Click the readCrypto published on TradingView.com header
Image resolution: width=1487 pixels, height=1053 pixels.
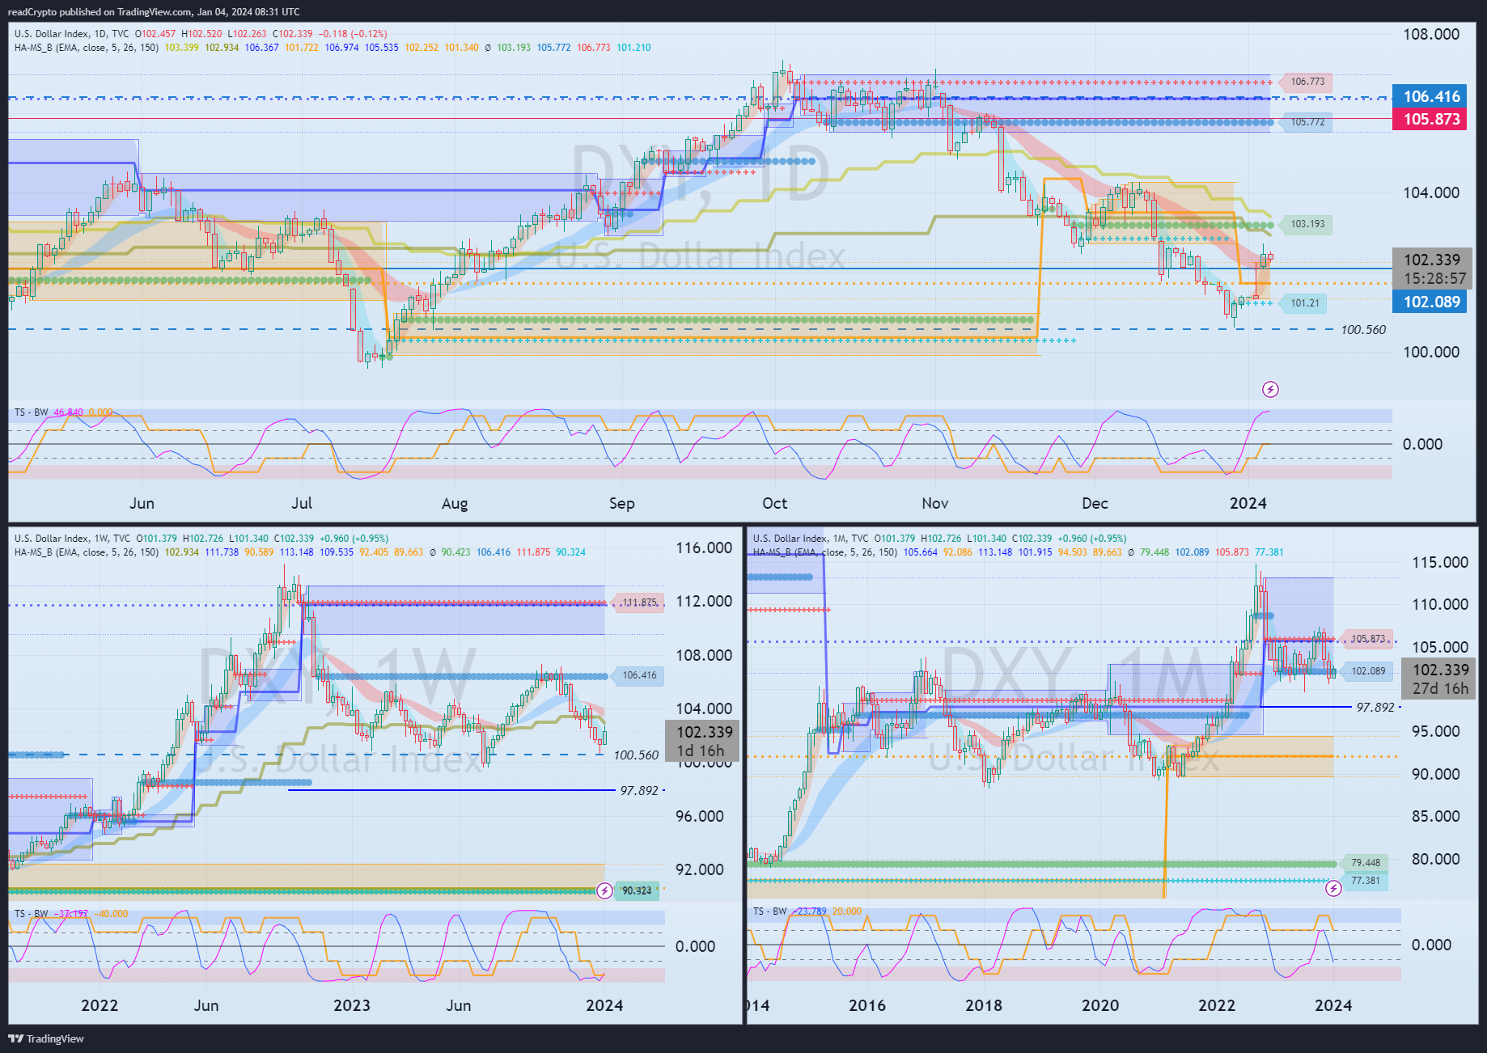point(154,11)
